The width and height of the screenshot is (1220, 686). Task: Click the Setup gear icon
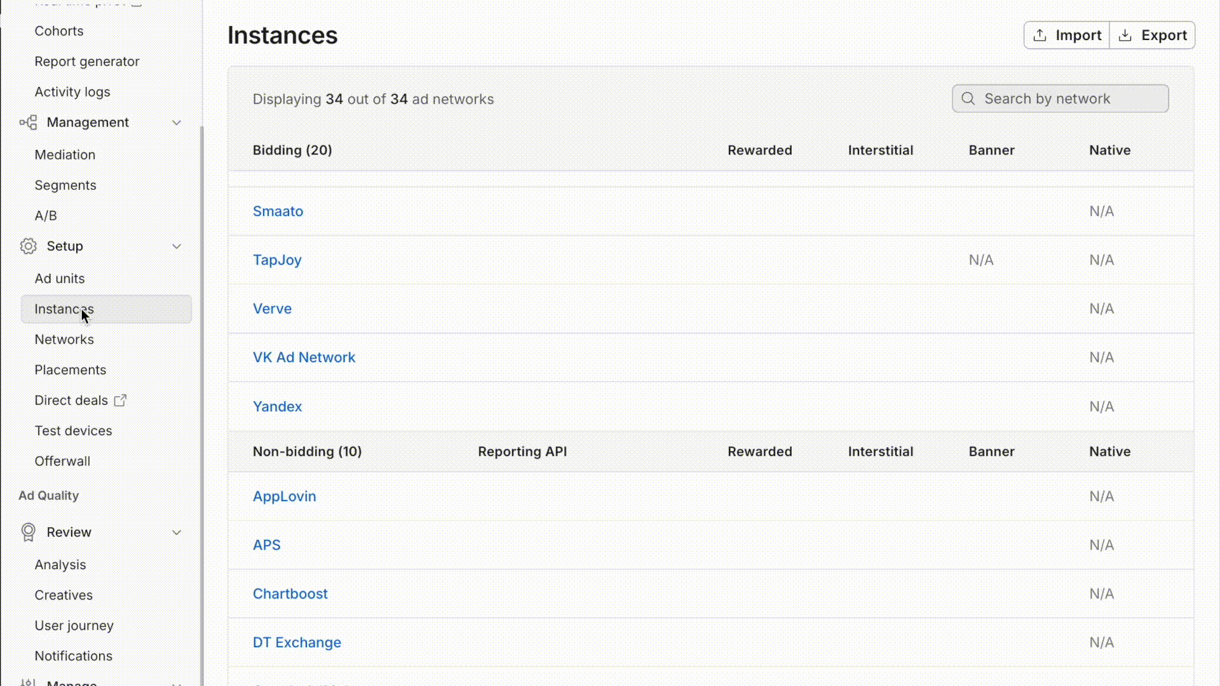coord(28,246)
